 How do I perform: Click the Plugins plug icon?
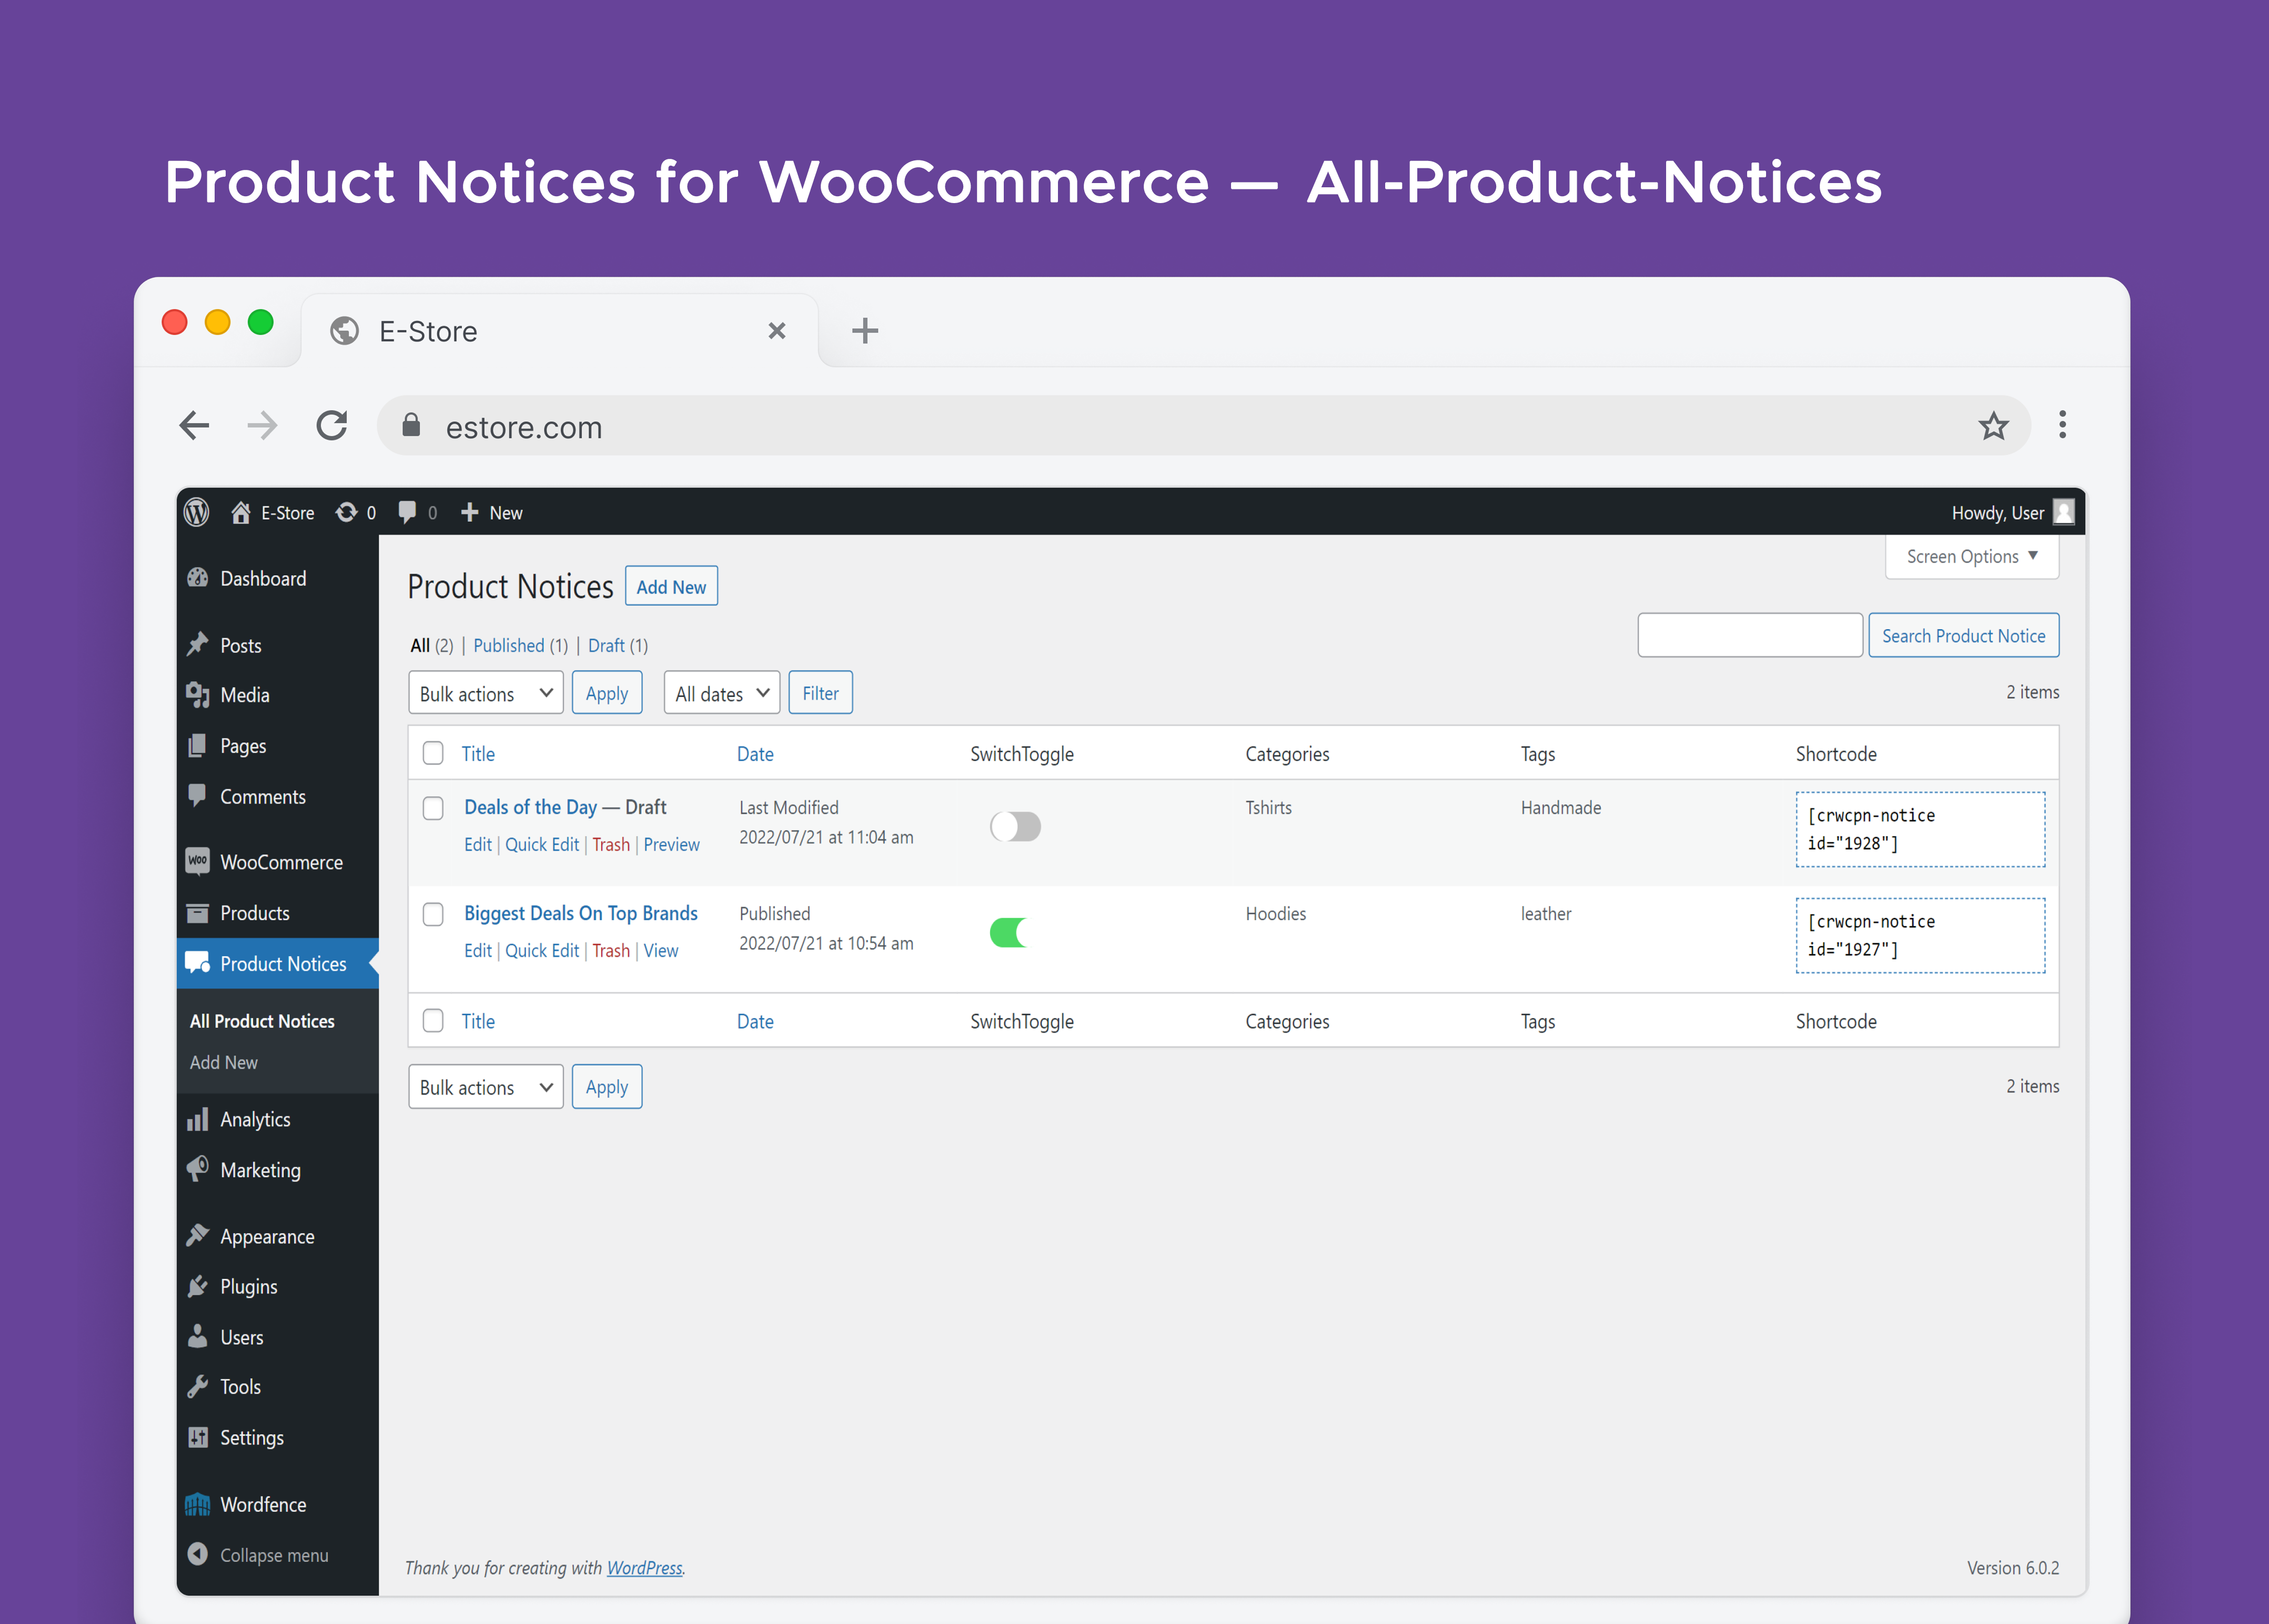[197, 1286]
